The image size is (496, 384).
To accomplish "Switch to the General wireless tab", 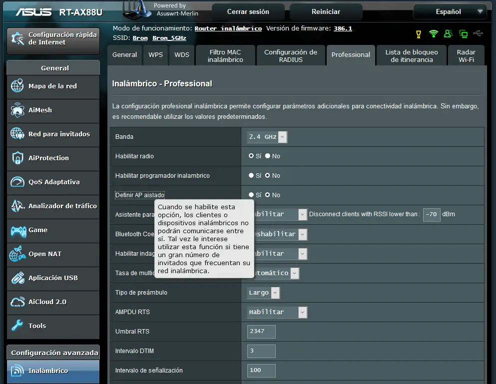I will tap(125, 55).
